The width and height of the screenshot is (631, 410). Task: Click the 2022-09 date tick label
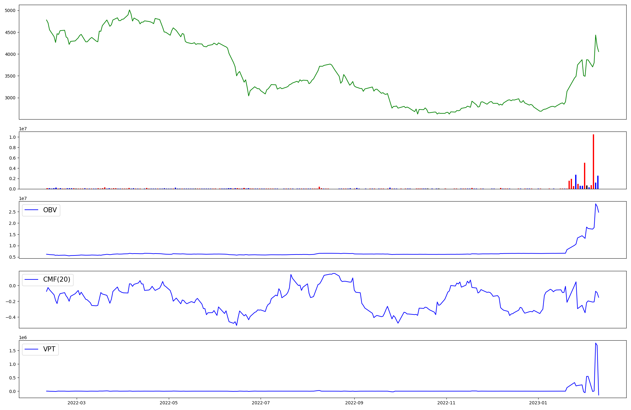click(354, 403)
